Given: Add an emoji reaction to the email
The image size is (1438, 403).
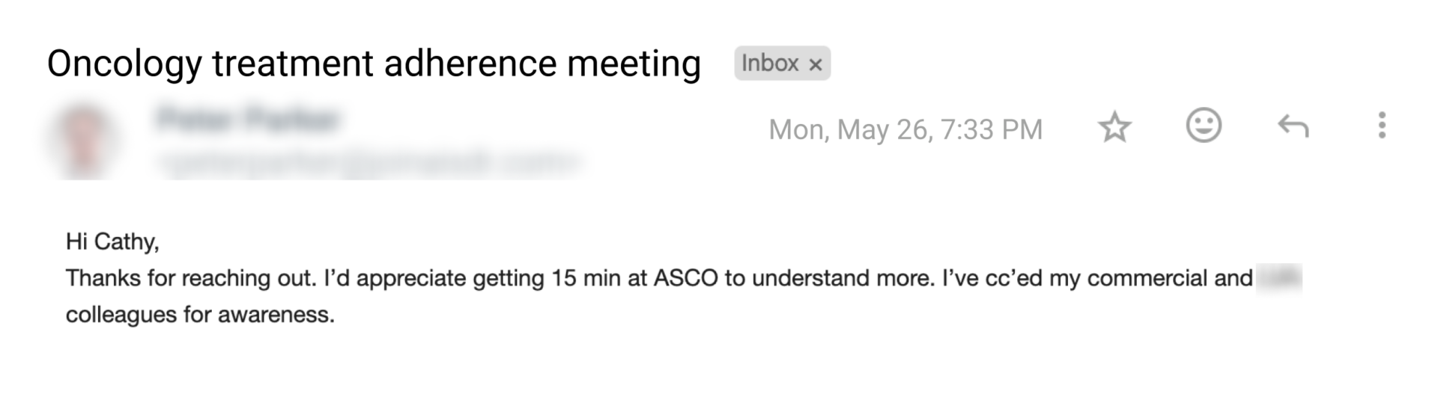Looking at the screenshot, I should coord(1204,126).
